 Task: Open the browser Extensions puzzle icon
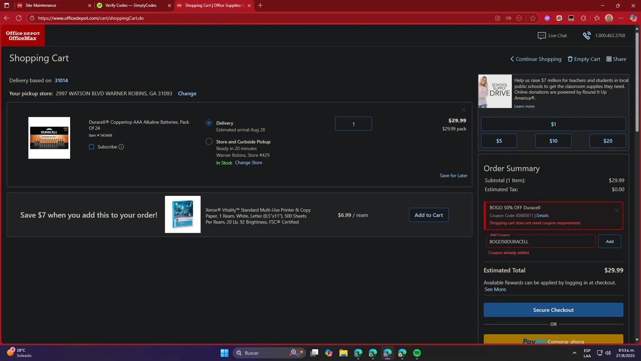(x=583, y=18)
